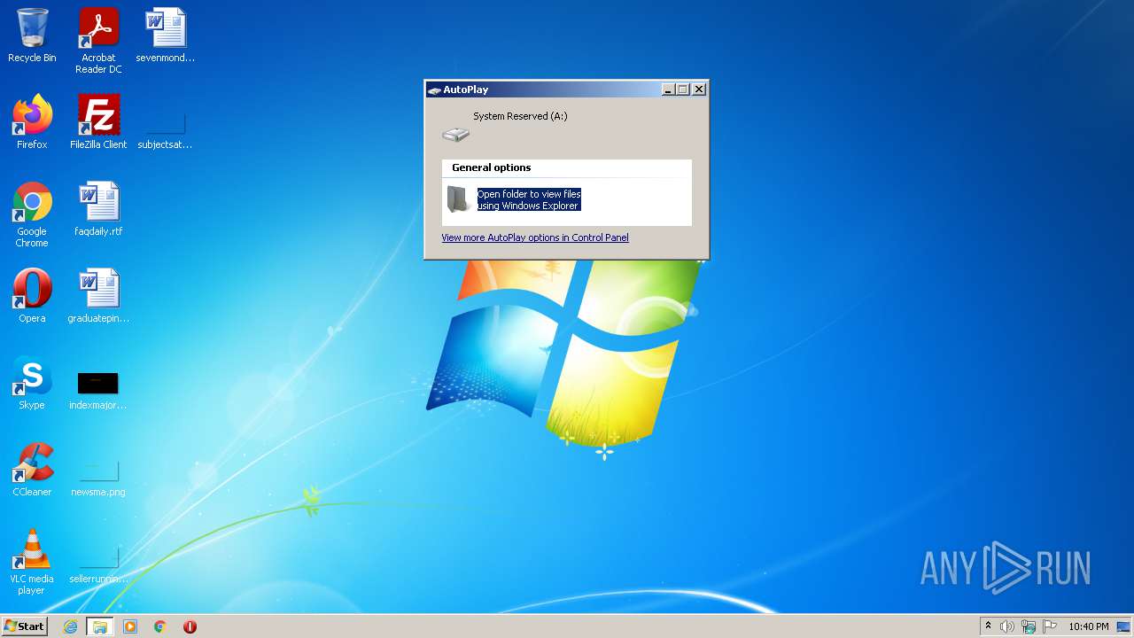1134x638 pixels.
Task: Show hidden tray icons arrow
Action: [x=988, y=626]
